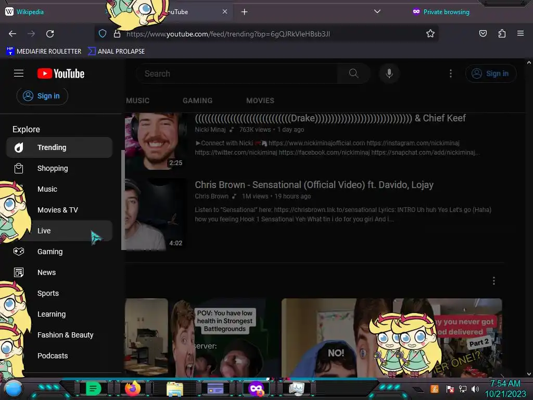Open the green notes taskbar app
Image resolution: width=533 pixels, height=400 pixels.
point(93,389)
